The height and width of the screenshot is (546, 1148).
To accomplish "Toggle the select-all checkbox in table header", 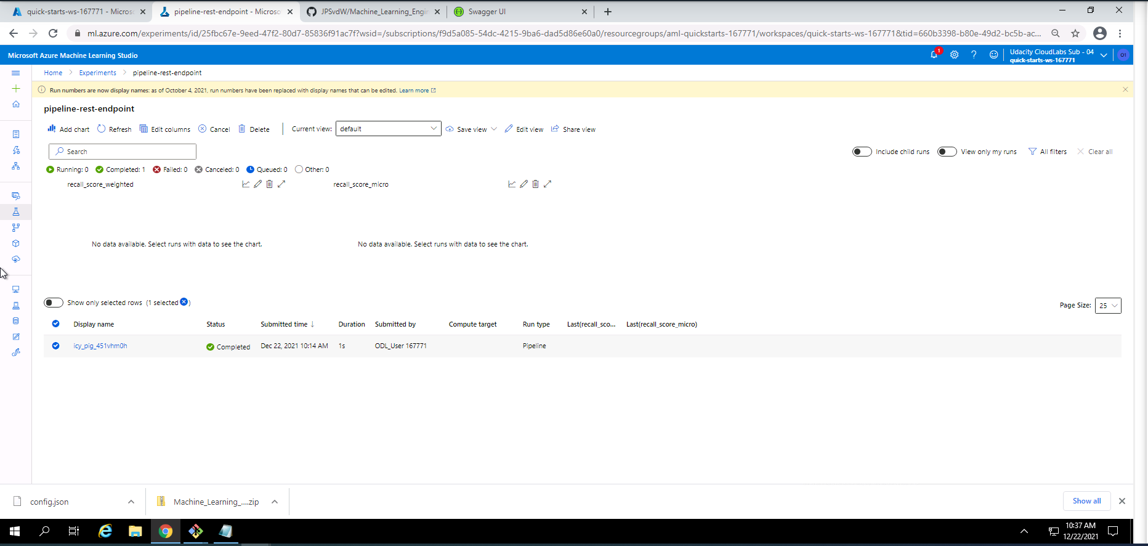I will (56, 324).
